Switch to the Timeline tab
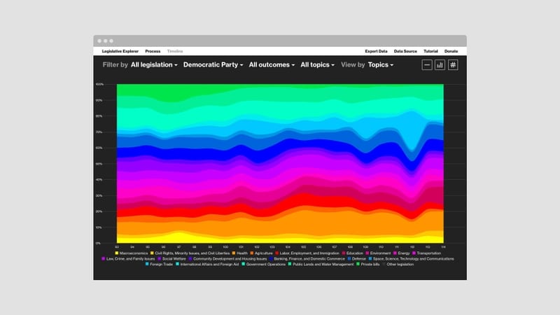 (x=174, y=51)
